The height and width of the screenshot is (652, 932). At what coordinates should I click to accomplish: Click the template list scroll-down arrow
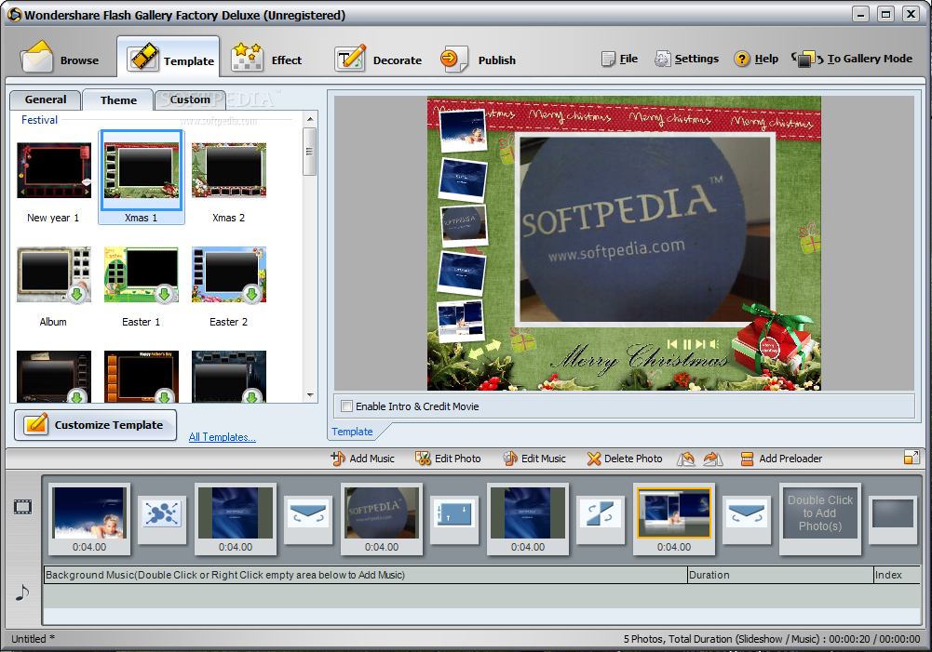[310, 395]
